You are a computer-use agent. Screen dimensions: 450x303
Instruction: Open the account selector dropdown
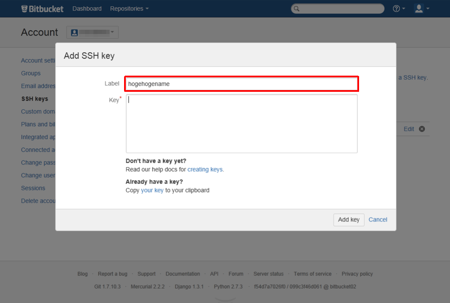92,32
